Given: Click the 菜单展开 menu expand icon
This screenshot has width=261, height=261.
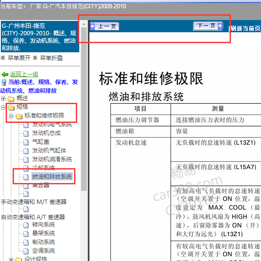Looking at the screenshot, I should coord(3,58).
